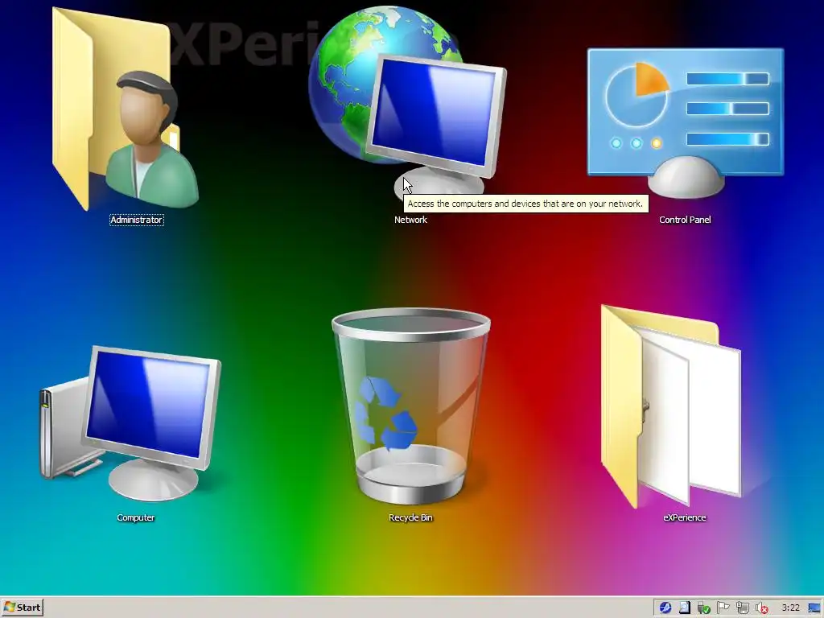This screenshot has width=824, height=618.
Task: Click the network connection tray icon
Action: [x=743, y=608]
